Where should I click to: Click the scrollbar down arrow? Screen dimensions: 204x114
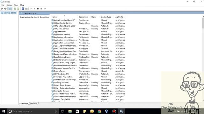(x=203, y=101)
